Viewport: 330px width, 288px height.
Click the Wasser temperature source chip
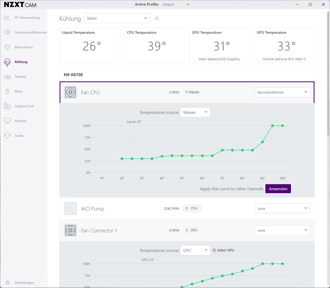point(192,92)
